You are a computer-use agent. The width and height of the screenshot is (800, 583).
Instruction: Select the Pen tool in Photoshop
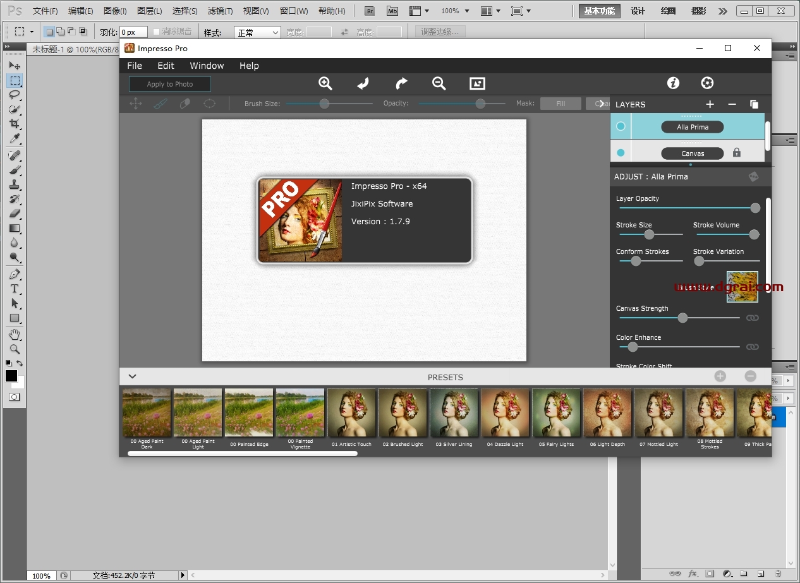[x=15, y=274]
